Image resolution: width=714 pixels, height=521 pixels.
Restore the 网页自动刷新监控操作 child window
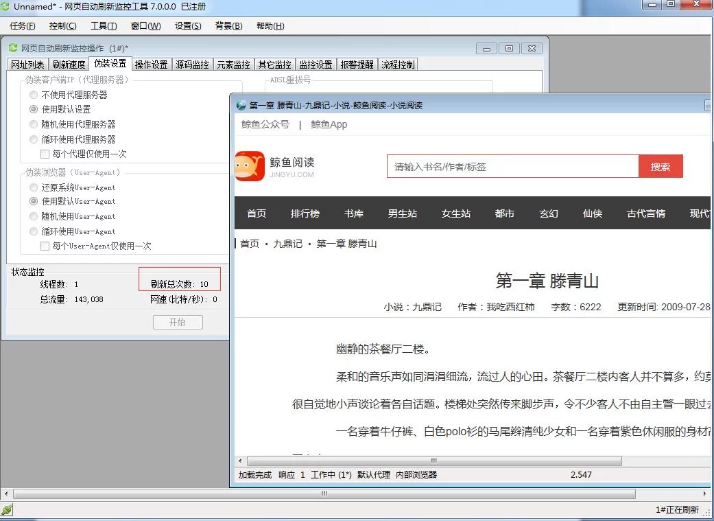click(509, 48)
